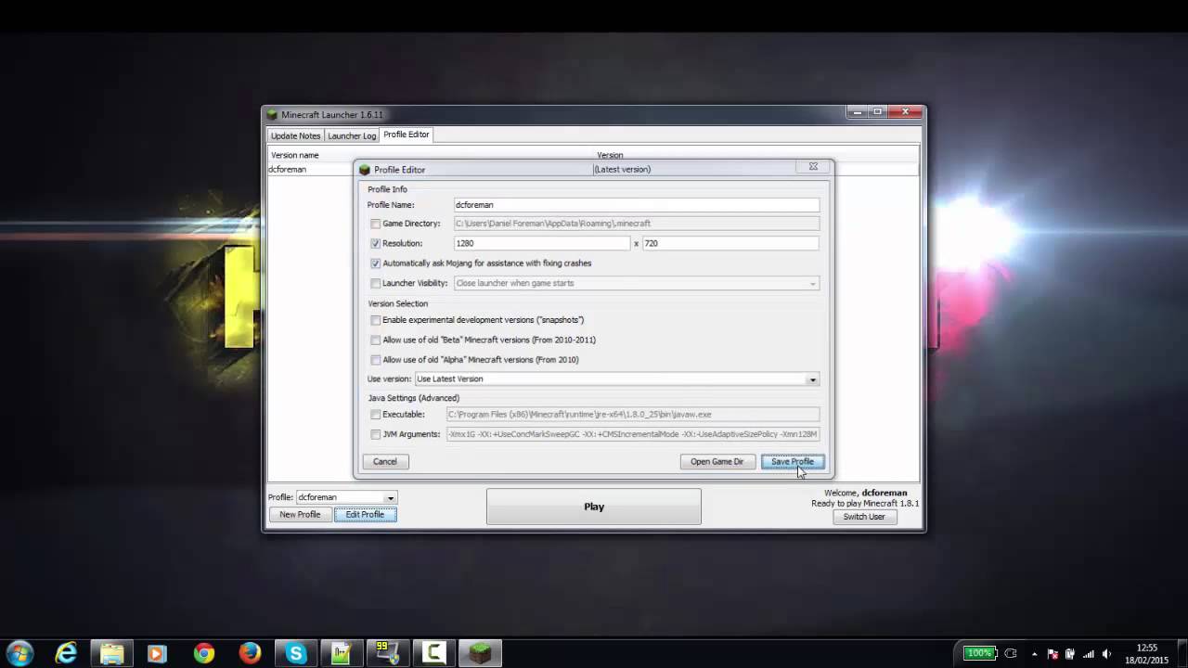Open the network signal tray icon
Image resolution: width=1188 pixels, height=668 pixels.
pos(1088,654)
